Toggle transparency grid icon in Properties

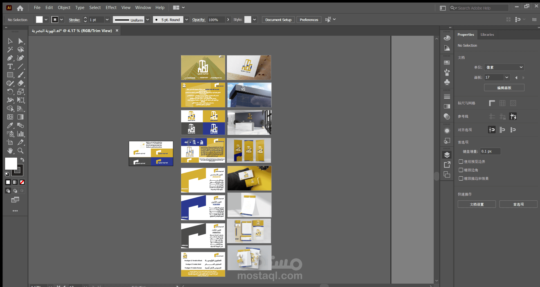[x=513, y=103]
